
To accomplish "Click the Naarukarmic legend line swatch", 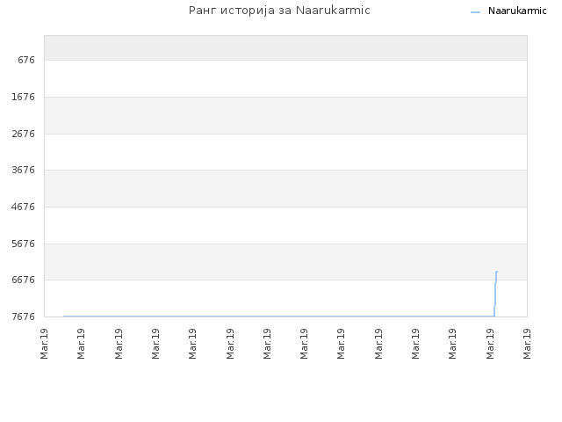I will click(x=475, y=12).
